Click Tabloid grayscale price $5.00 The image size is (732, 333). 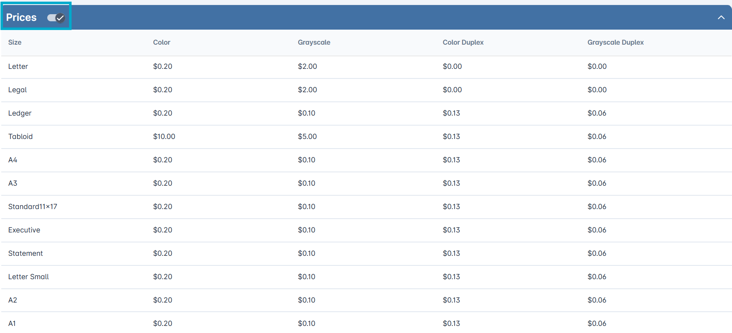pos(307,136)
